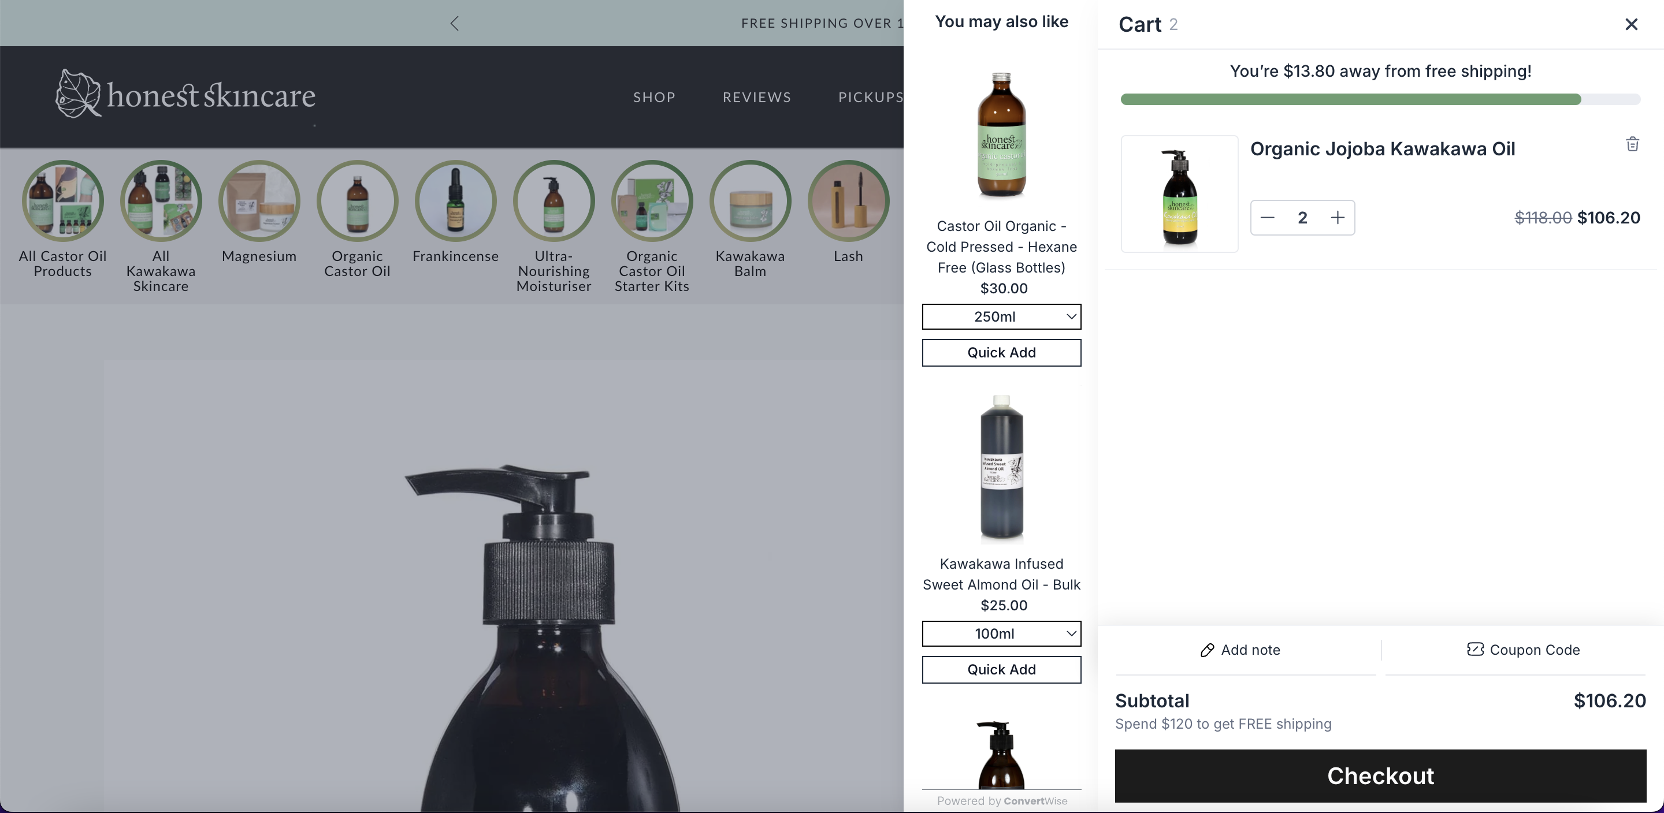Click the free shipping progress bar
Image resolution: width=1664 pixels, height=813 pixels.
[x=1380, y=99]
